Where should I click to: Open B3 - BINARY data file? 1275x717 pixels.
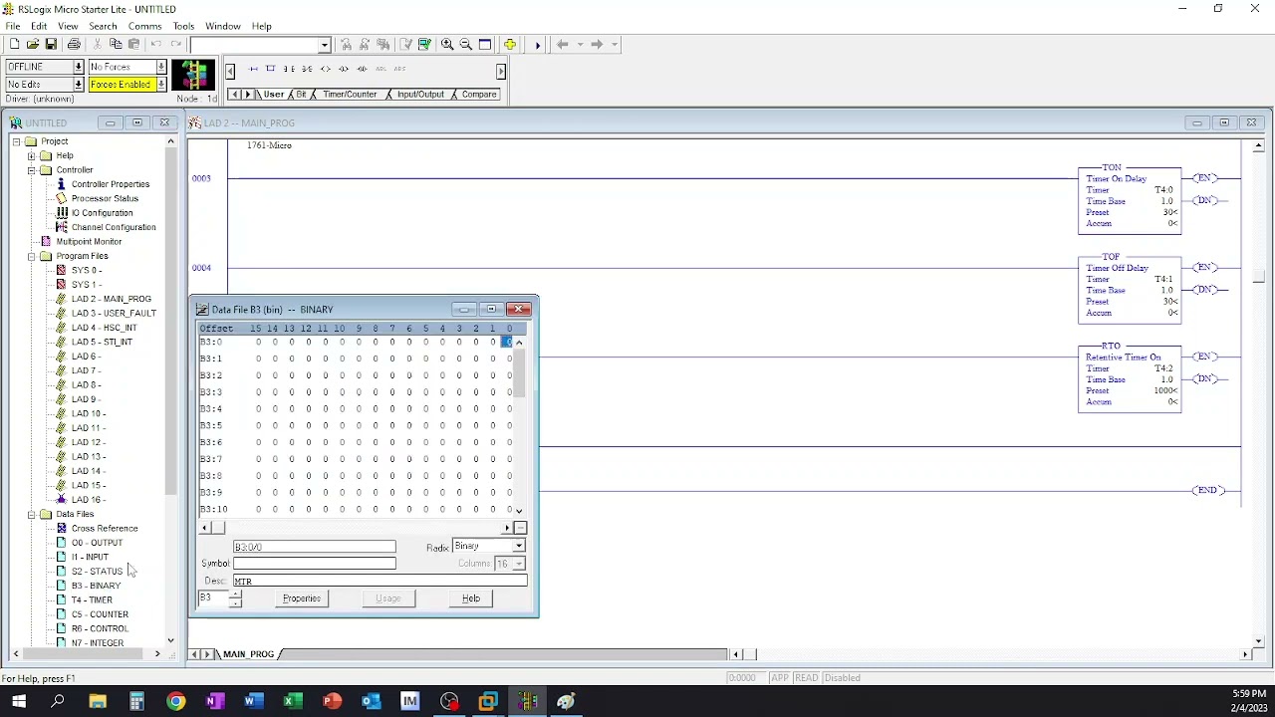click(96, 586)
